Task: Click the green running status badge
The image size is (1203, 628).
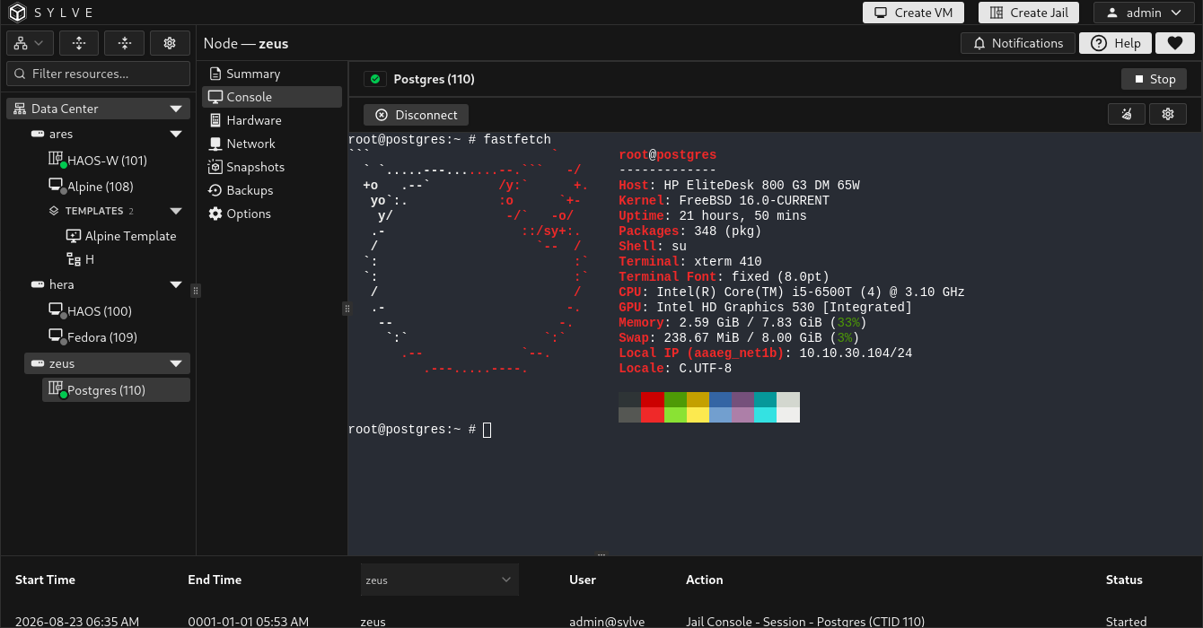Action: 374,79
